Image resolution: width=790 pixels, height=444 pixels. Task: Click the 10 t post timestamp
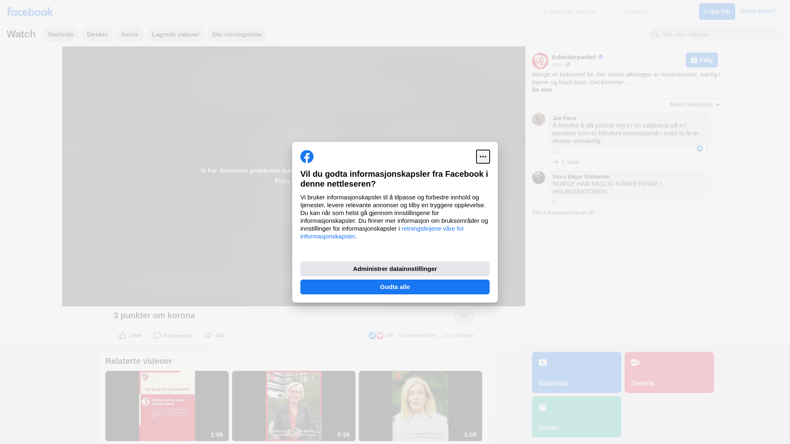coord(556,65)
